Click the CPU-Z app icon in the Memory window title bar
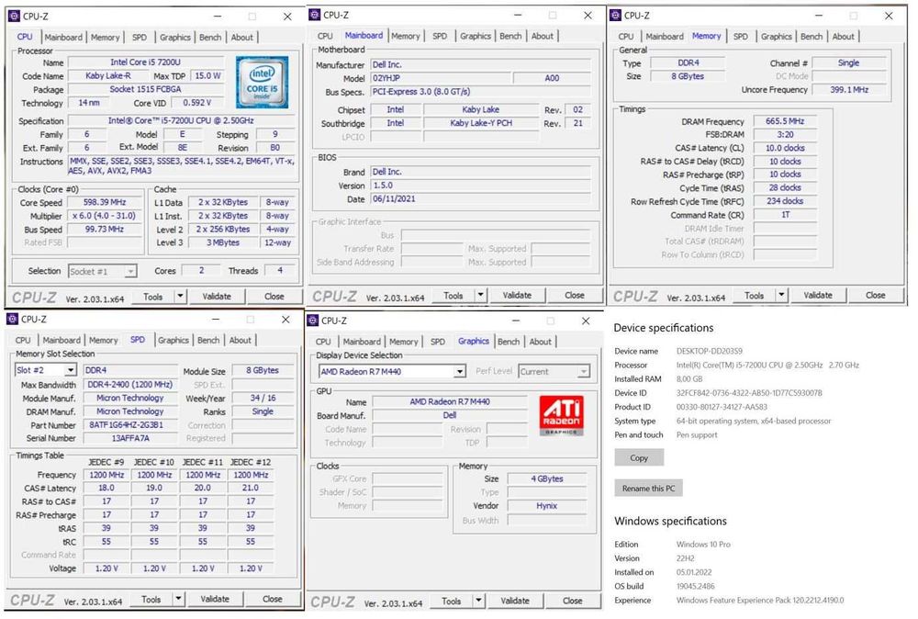Screen dimensions: 918x619 pyautogui.click(x=615, y=16)
